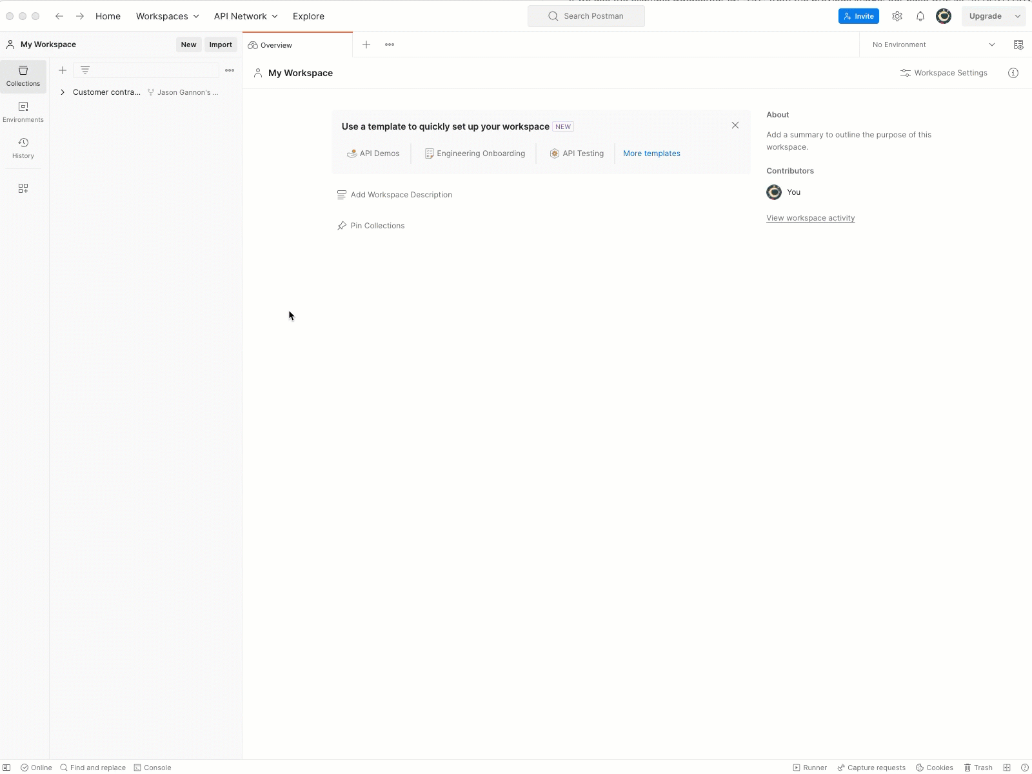Screen dimensions: 1032x774
Task: Click the New button
Action: (188, 45)
